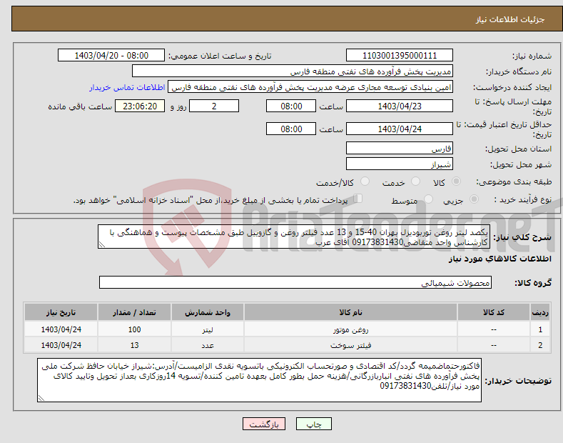Select the کالا radio button
563x443 pixels.
456,181
